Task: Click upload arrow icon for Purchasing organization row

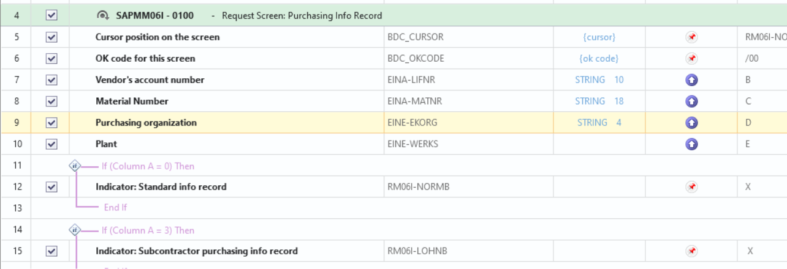Action: tap(691, 123)
